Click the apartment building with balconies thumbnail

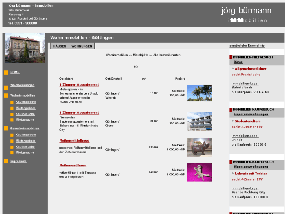[x=200, y=121]
